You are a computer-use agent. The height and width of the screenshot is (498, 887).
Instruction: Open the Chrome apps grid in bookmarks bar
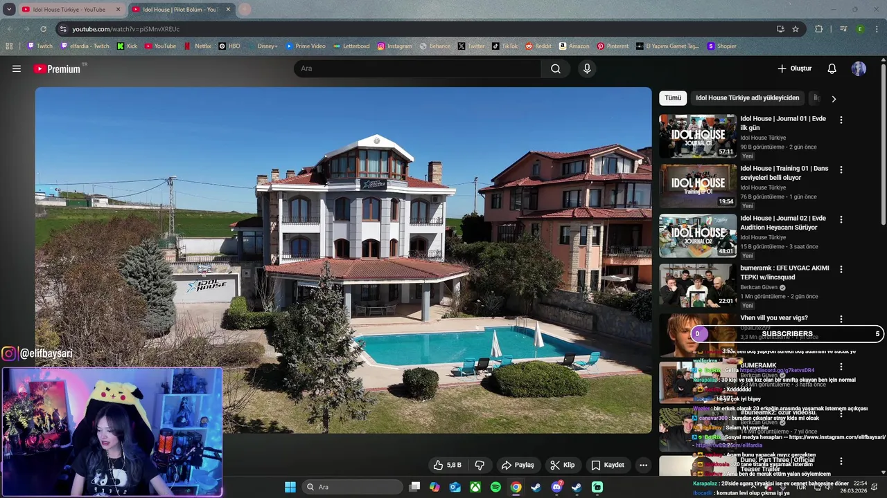tap(9, 46)
